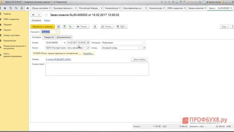The image size is (234, 132).
Task: Open the warehouse card from field
Action: [x=144, y=48]
